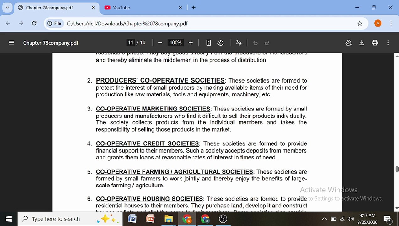399x226 pixels.
Task: Click heading CO-OPERATIVE FARMING / AGRICULTURAL SOCIETIES
Action: [174, 172]
